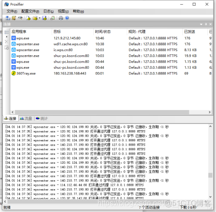
Task: Select target 180.163.238.168:443
Action: (x=70, y=73)
